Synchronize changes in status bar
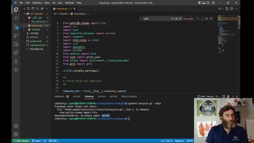 click(45, 141)
